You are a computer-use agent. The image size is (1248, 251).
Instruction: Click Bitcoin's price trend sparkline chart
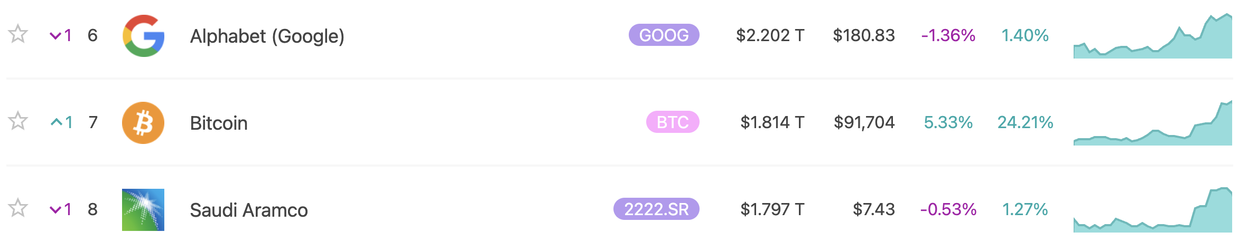coord(1152,127)
